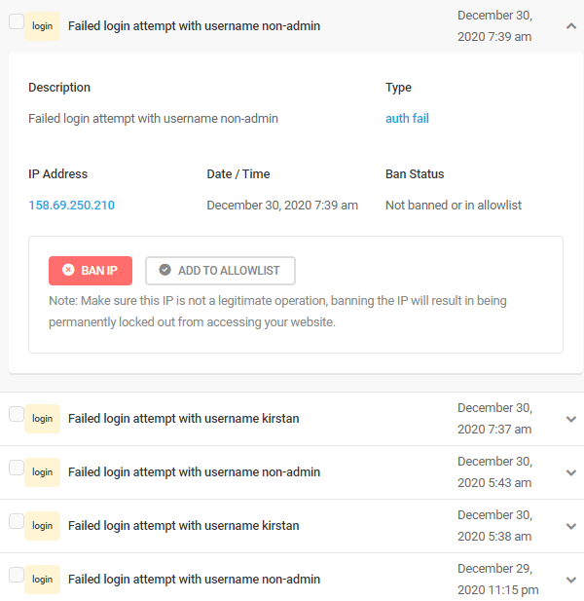Click the BAN IP button
This screenshot has height=601, width=584.
pos(91,271)
